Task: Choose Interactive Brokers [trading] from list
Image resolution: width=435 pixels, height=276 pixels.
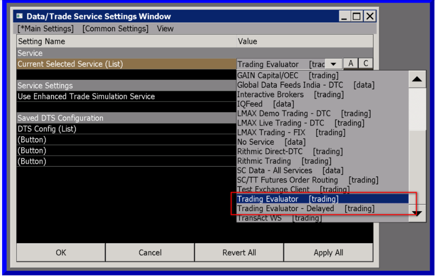Action: pos(323,94)
